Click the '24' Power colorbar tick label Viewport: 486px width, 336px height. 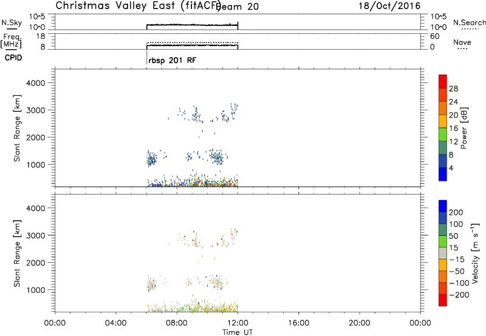pyautogui.click(x=453, y=102)
